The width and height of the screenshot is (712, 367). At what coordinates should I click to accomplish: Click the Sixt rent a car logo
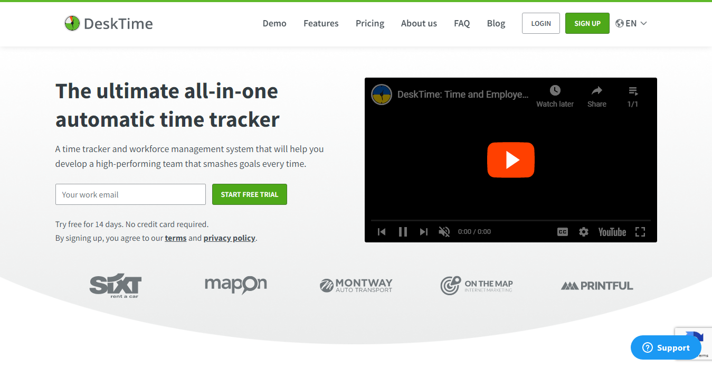click(116, 286)
